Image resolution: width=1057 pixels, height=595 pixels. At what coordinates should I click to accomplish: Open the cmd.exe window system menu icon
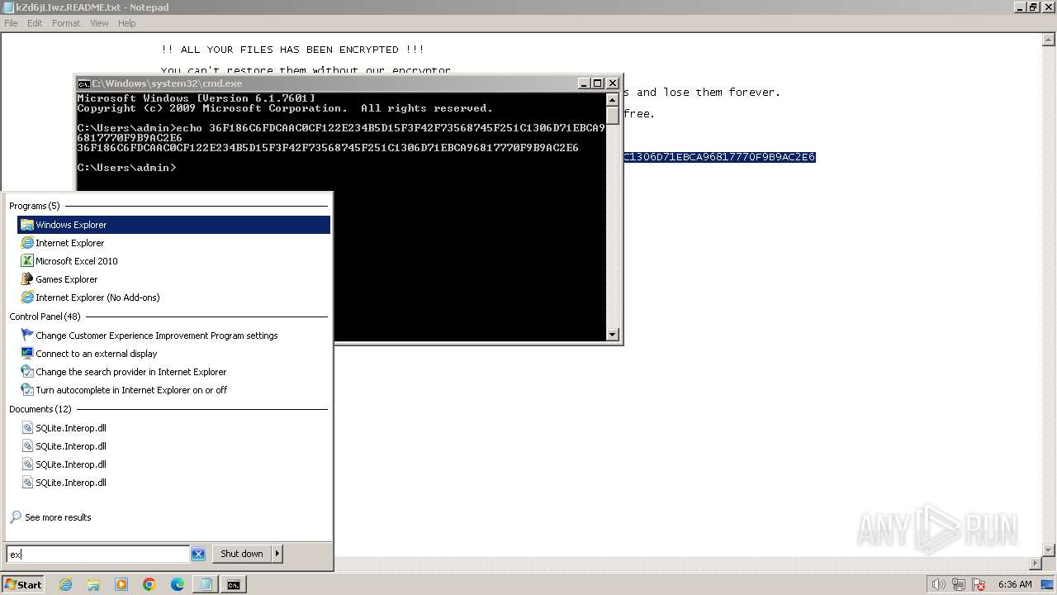(x=83, y=83)
